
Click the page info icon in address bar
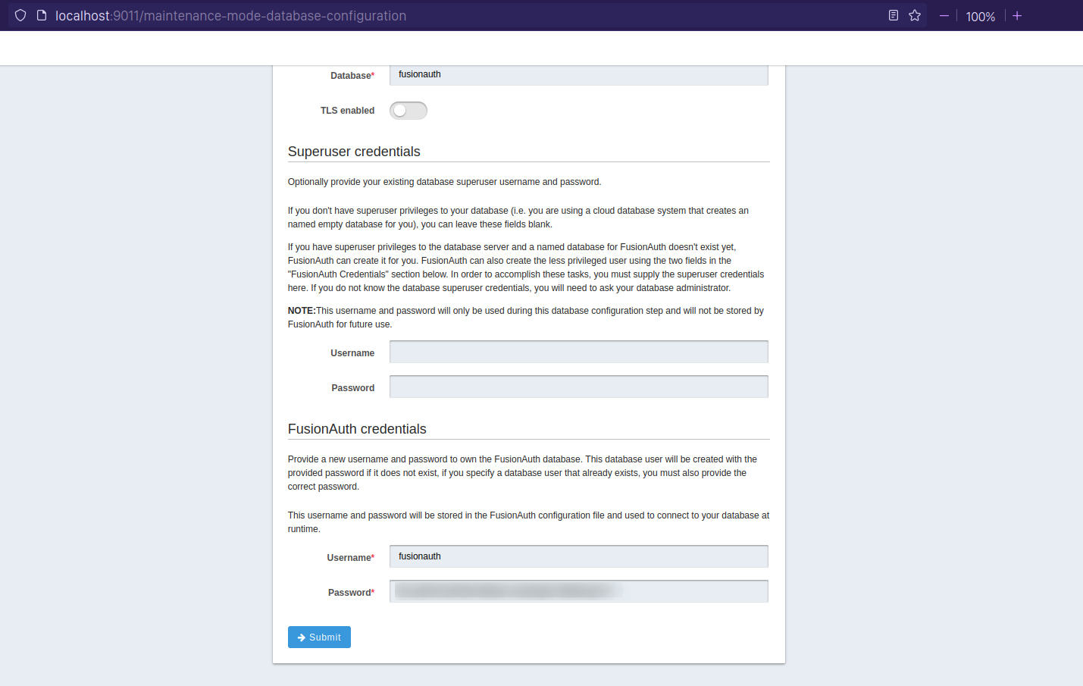point(42,15)
